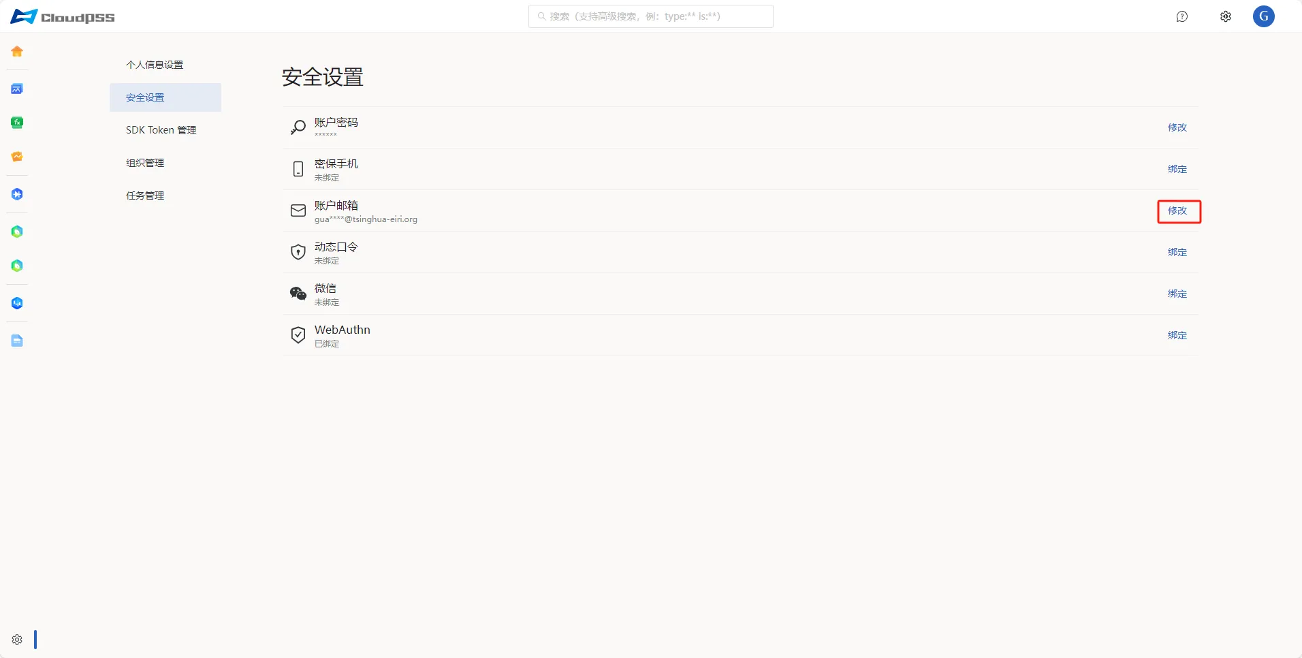This screenshot has height=658, width=1302.
Task: Select 安全设置 in settings menu
Action: point(165,97)
